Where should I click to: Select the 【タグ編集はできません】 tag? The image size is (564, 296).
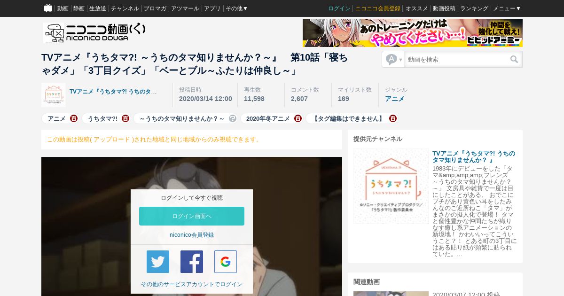[x=348, y=118]
